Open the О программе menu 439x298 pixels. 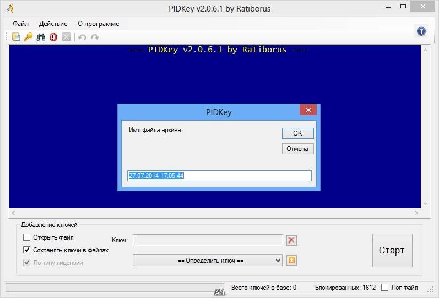click(98, 24)
